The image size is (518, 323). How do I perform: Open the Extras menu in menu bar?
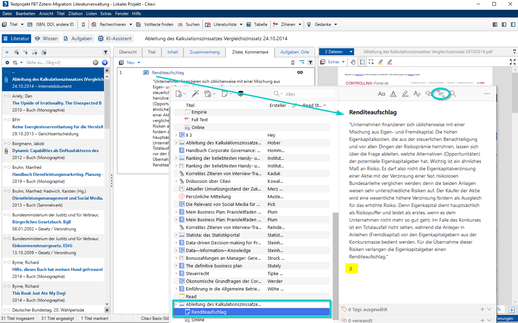(106, 14)
